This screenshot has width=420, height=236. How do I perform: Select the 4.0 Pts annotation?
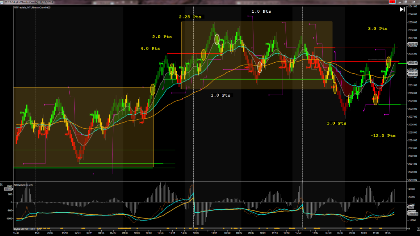pyautogui.click(x=150, y=48)
